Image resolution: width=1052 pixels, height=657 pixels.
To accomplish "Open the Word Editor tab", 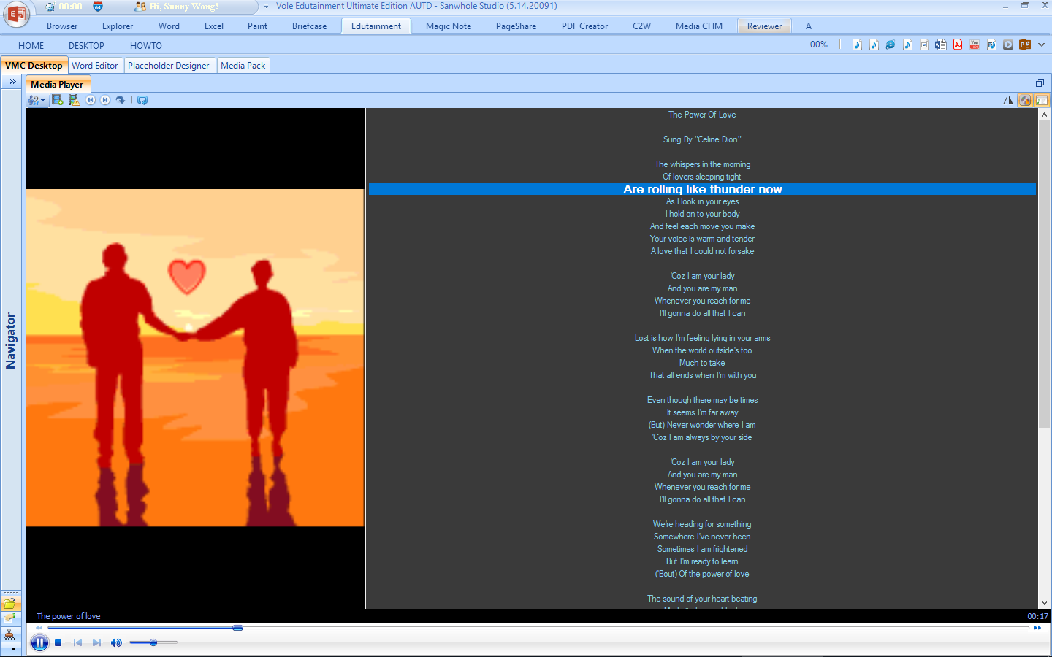I will pyautogui.click(x=94, y=66).
